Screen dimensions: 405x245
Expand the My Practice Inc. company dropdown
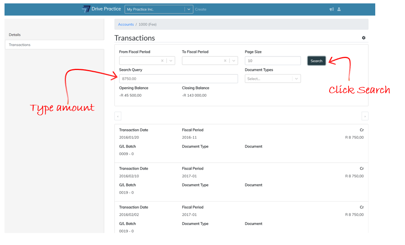(x=189, y=9)
